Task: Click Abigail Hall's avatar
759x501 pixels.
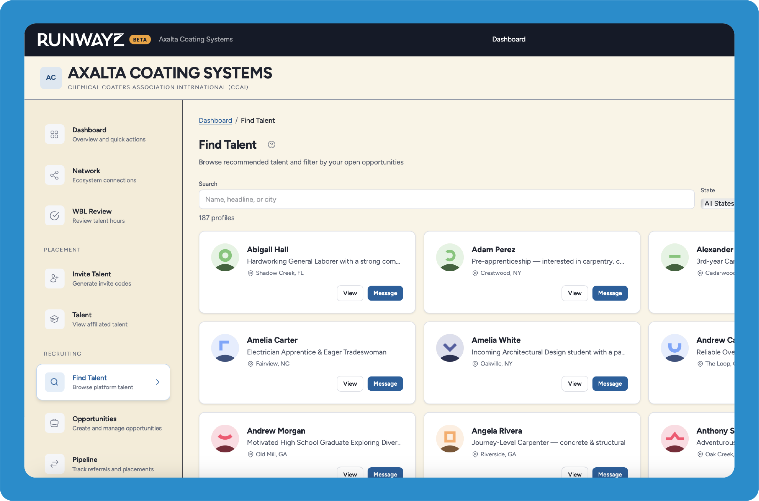Action: coord(225,257)
